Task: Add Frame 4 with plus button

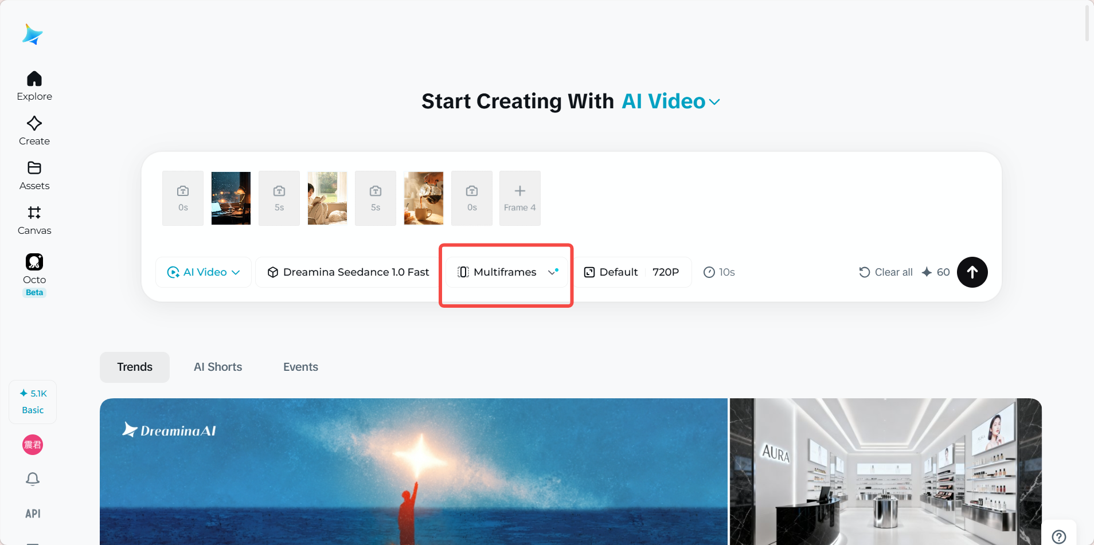Action: pyautogui.click(x=520, y=198)
